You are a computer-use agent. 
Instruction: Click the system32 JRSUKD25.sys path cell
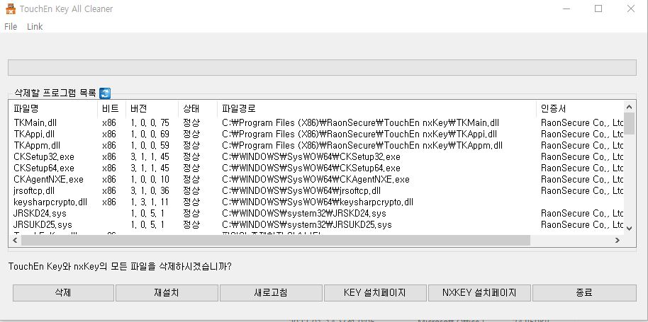307,225
